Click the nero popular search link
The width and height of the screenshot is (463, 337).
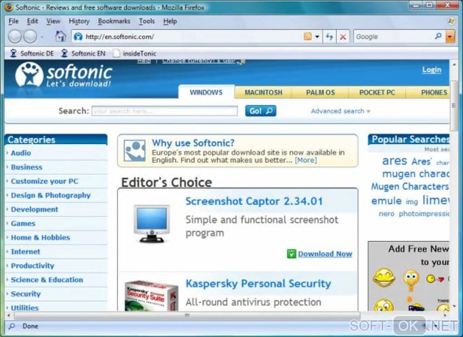pos(387,214)
